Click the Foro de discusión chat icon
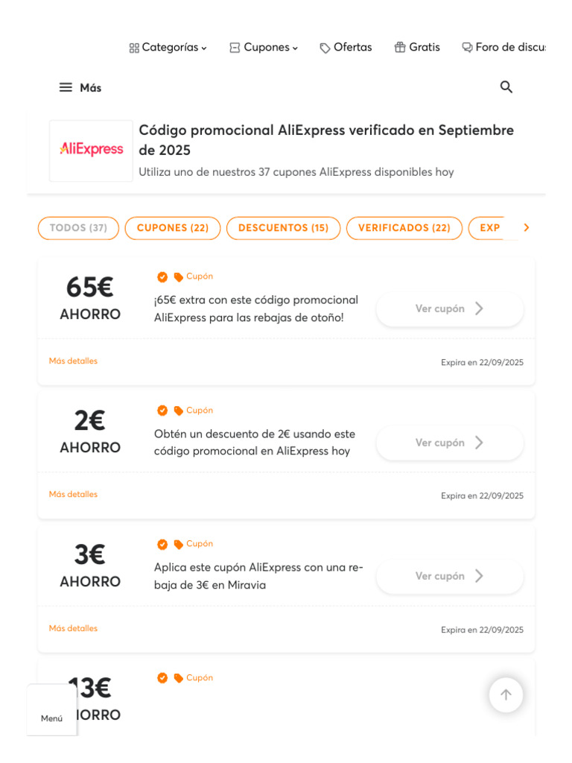572x763 pixels. [467, 48]
